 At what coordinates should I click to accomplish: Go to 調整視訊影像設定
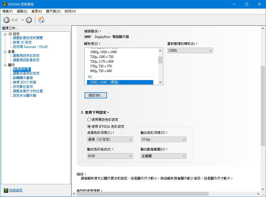(x=26, y=60)
